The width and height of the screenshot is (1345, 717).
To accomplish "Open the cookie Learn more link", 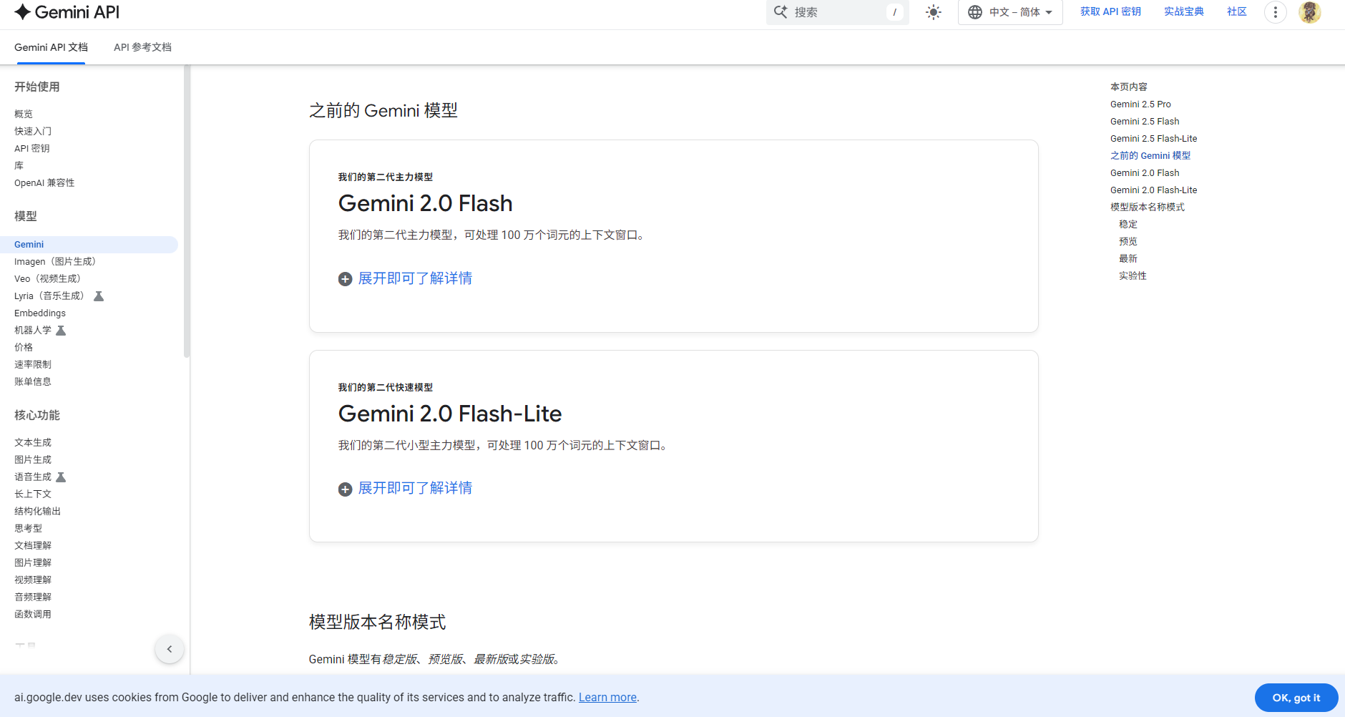I will point(607,698).
